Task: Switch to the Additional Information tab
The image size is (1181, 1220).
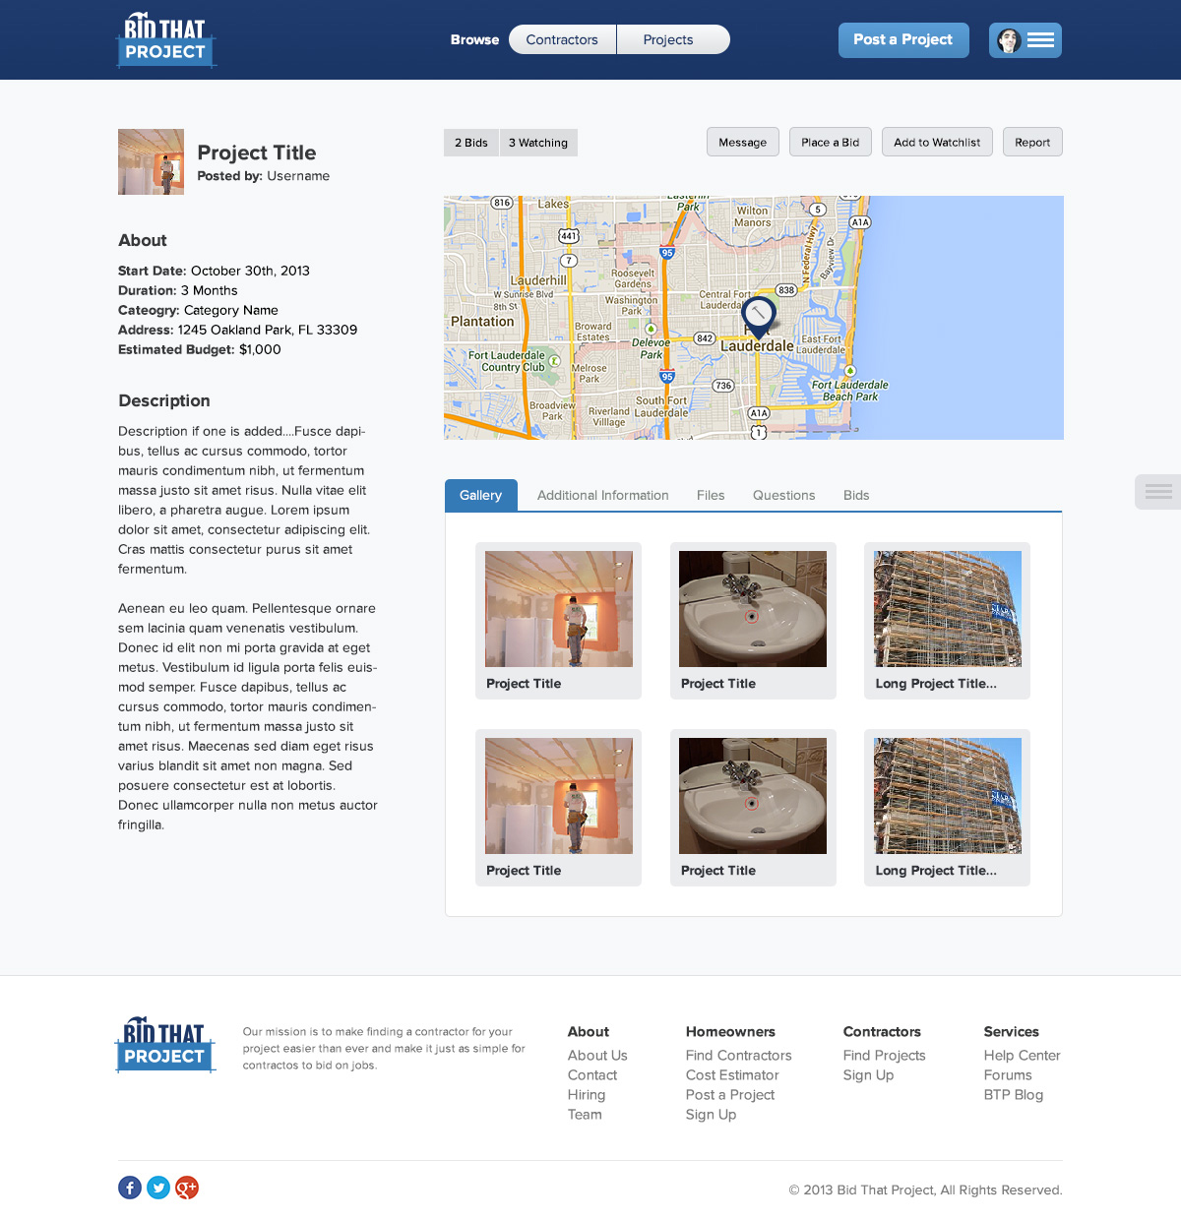Action: [603, 495]
